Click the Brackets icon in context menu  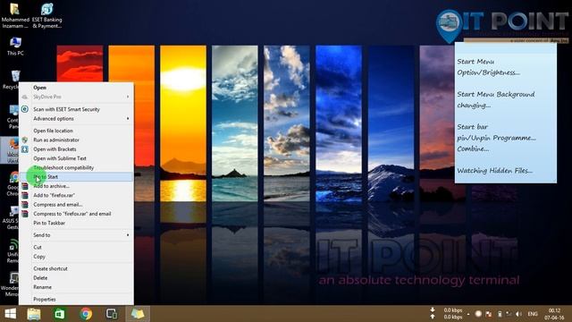click(25, 149)
